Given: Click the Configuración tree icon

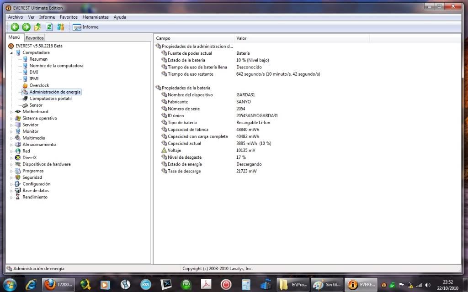Looking at the screenshot, I should tap(18, 184).
